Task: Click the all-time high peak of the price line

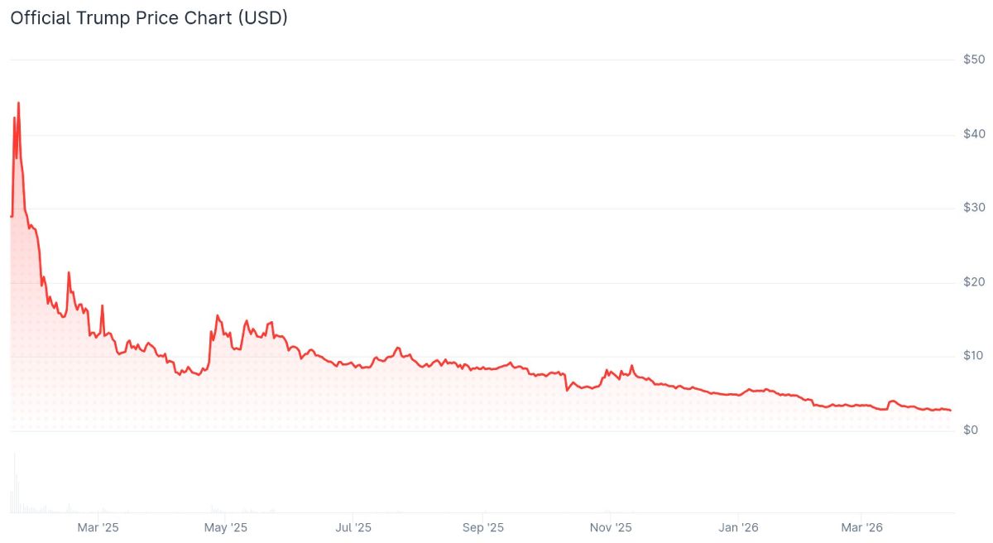Action: 18,103
